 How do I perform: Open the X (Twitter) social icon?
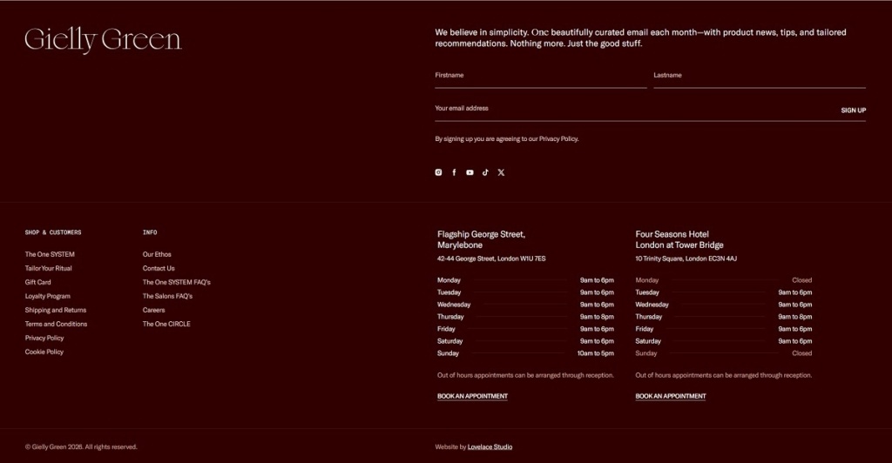(501, 172)
